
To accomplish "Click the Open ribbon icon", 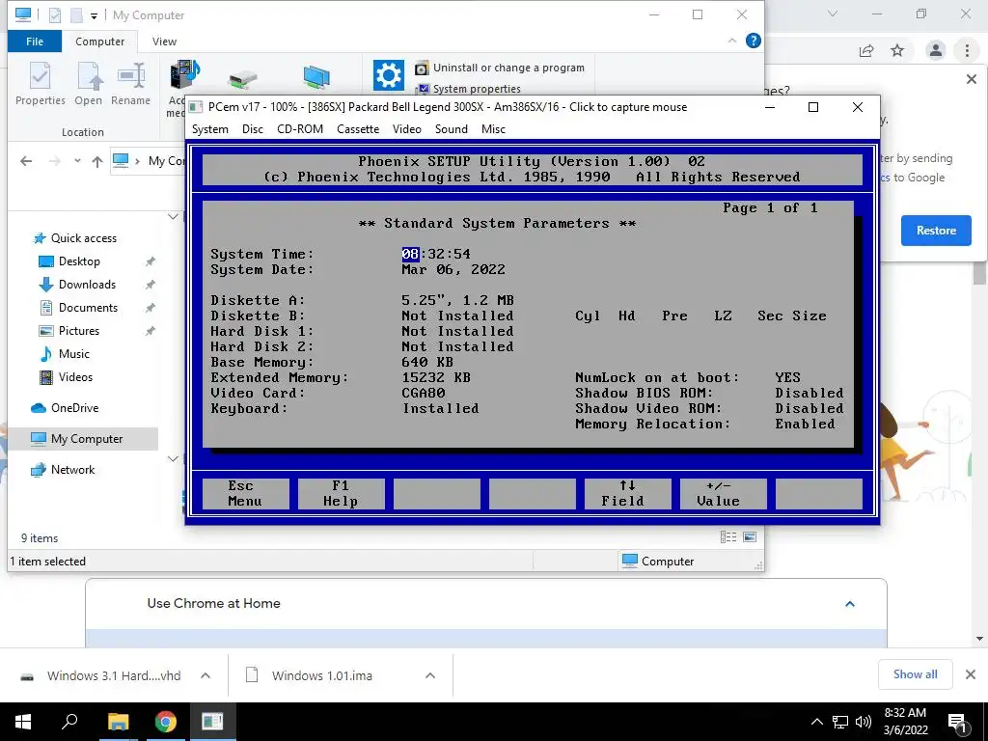I will pyautogui.click(x=88, y=84).
